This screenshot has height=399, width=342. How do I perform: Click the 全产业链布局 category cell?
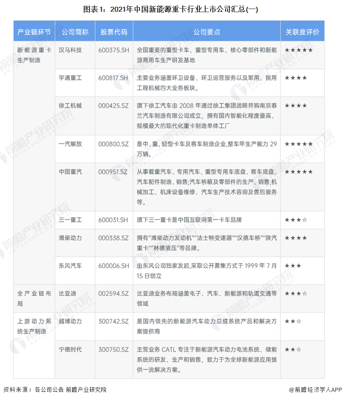point(34,299)
